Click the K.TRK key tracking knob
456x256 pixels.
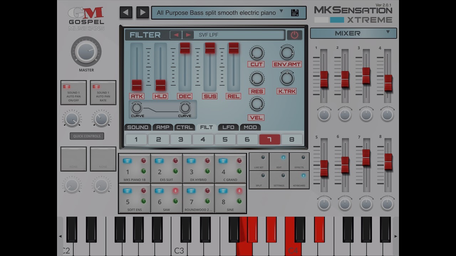[x=287, y=78]
